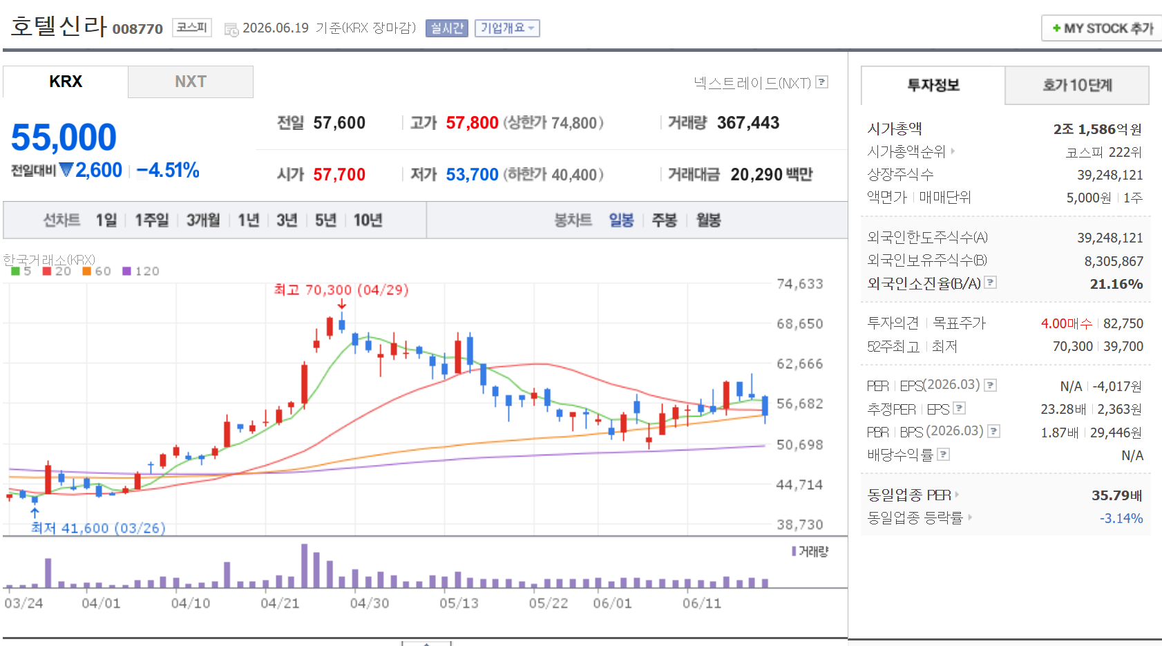Click the 최저 41,600 (03/26) chart marker
This screenshot has height=646, width=1162.
coord(98,528)
